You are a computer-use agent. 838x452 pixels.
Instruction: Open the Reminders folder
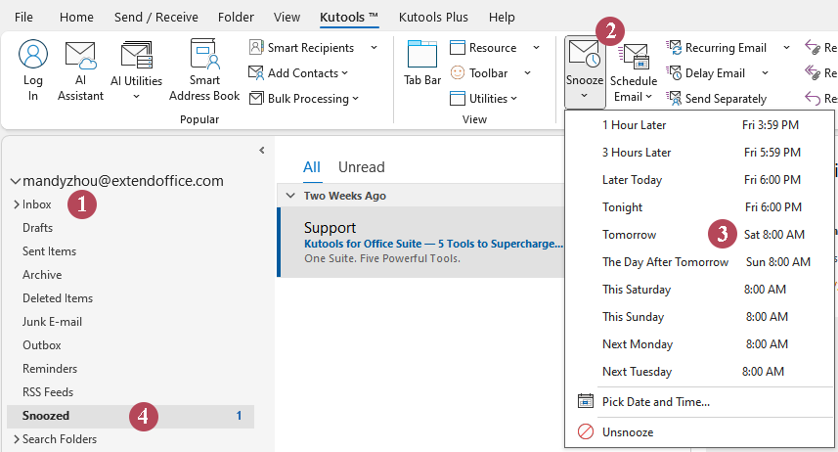50,369
